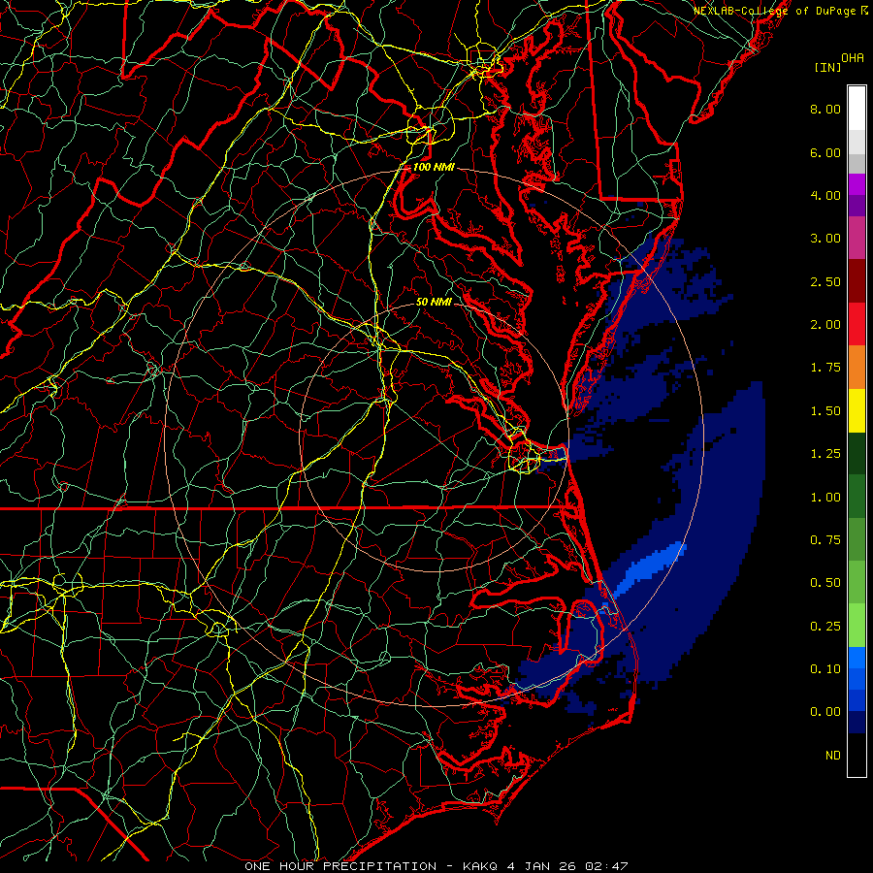Image resolution: width=873 pixels, height=873 pixels.
Task: Click the '0.25' legend label
Action: [825, 627]
